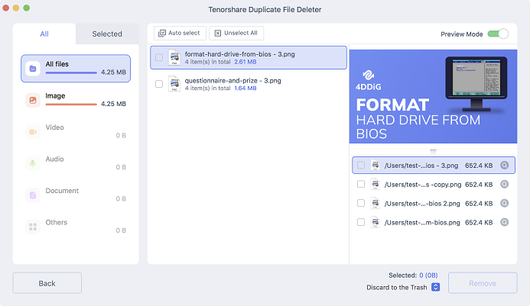Click the 2.61 MB size text
This screenshot has width=530, height=306.
click(x=245, y=62)
